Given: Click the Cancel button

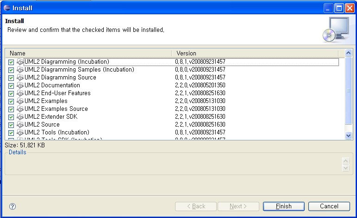Looking at the screenshot, I should coord(329,206).
